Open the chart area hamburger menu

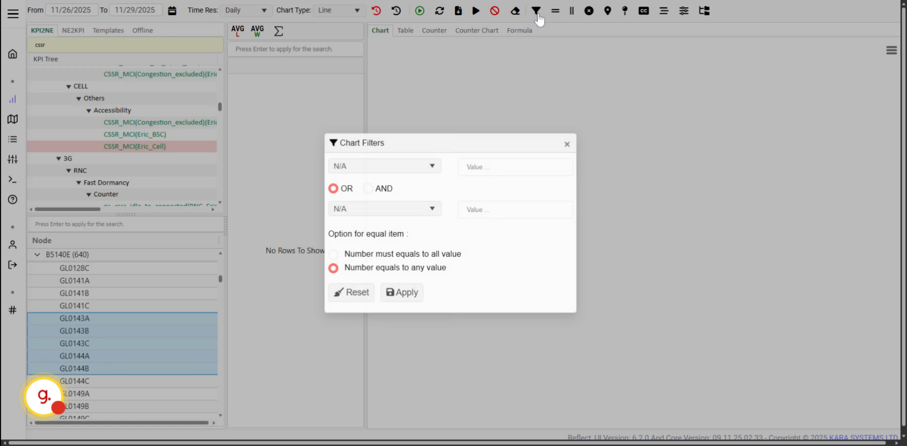[891, 50]
